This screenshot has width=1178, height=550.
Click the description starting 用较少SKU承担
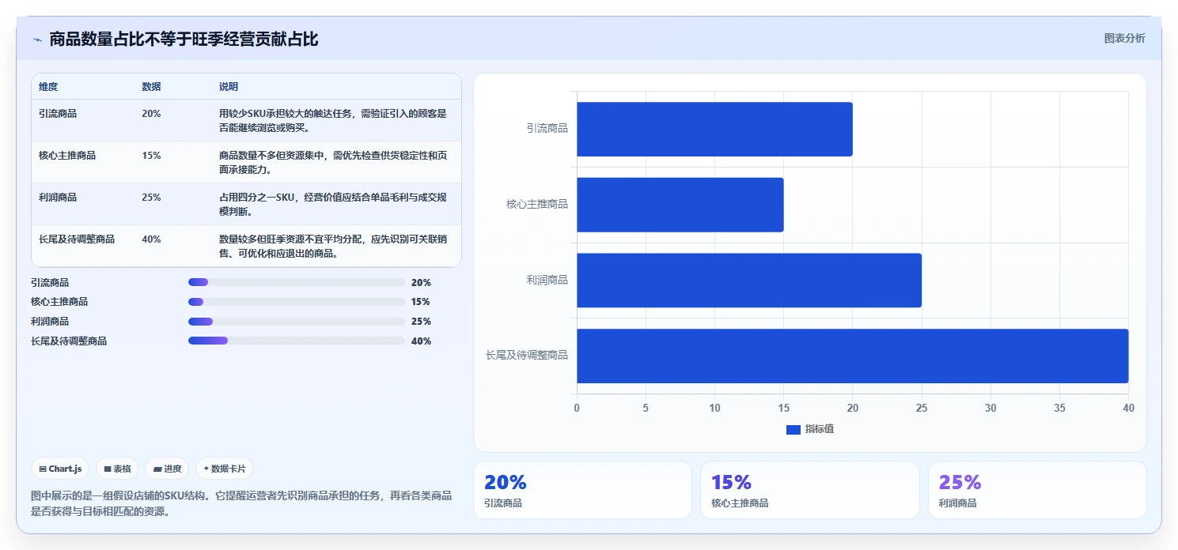pos(333,120)
